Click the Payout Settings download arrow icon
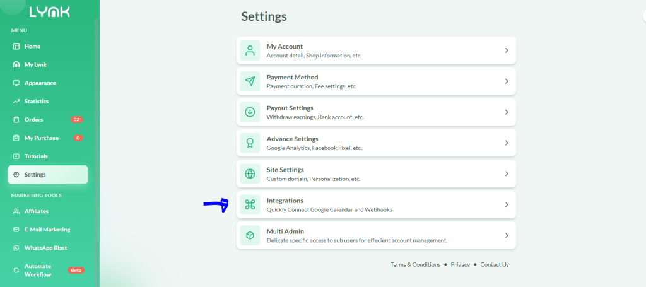The height and width of the screenshot is (287, 646). tap(250, 112)
